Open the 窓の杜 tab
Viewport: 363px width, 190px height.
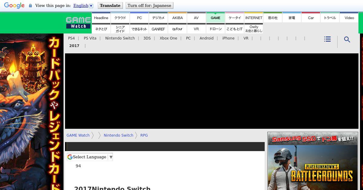pos(273,18)
